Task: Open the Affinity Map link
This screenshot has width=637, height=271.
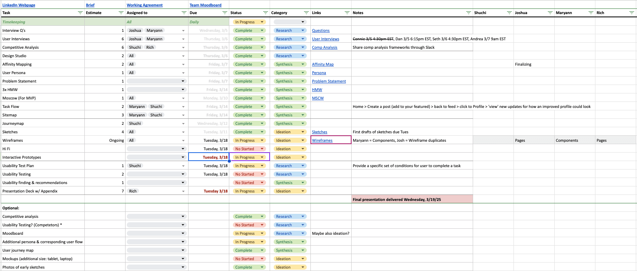Action: 323,64
